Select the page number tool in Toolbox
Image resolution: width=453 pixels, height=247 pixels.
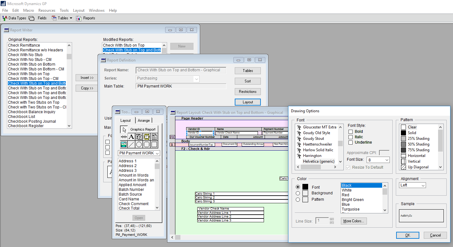[154, 137]
